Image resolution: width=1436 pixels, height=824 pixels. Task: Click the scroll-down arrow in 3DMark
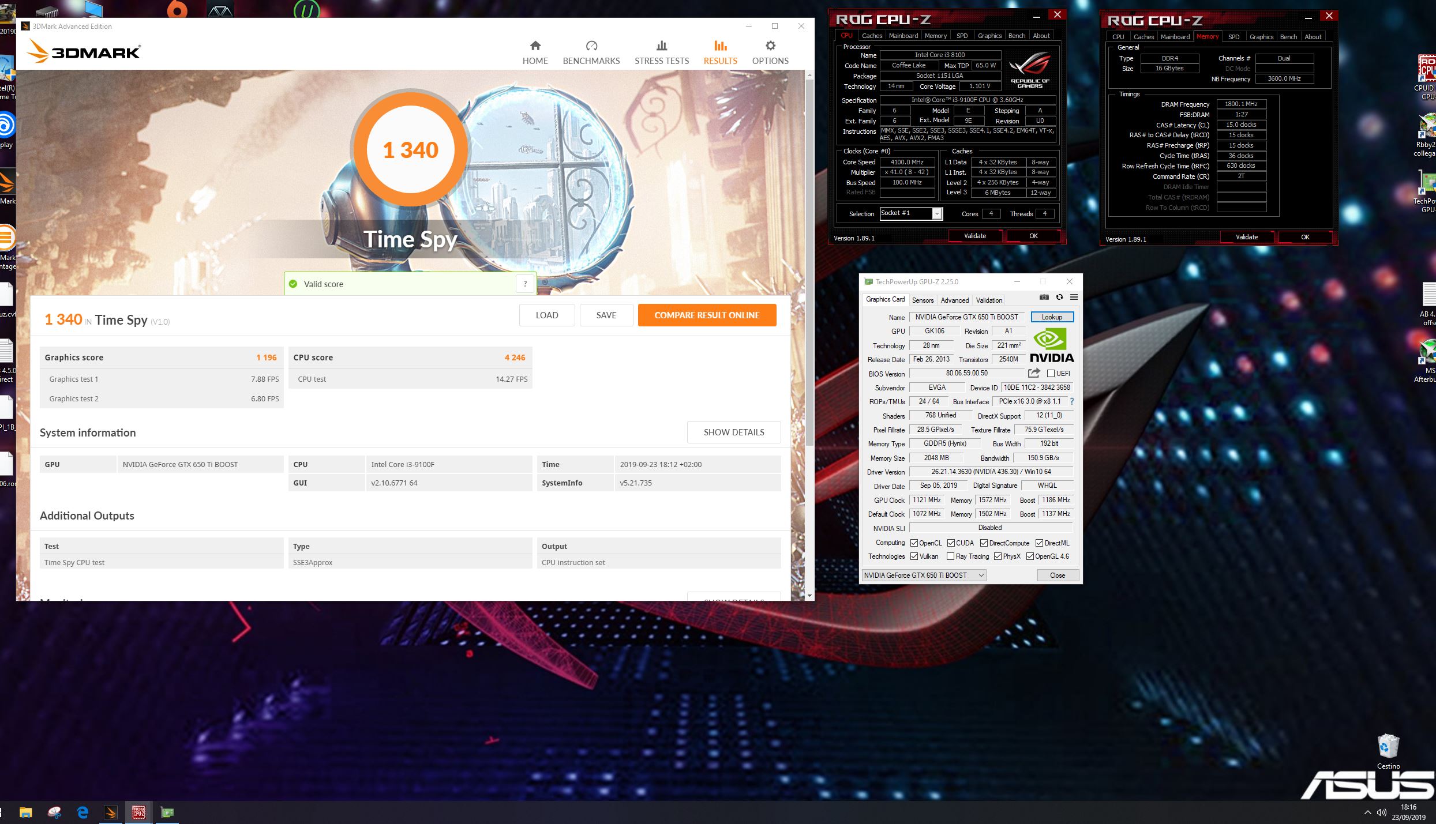[809, 595]
